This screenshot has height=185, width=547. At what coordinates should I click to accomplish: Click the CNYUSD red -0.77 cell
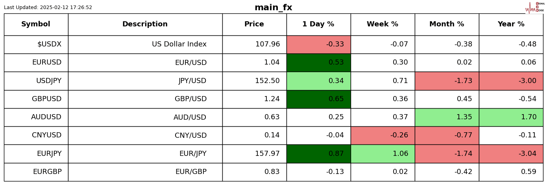point(447,135)
